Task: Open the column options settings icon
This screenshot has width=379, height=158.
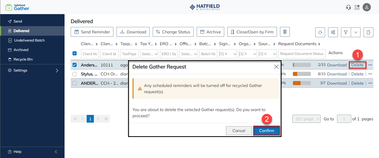Action: click(333, 32)
